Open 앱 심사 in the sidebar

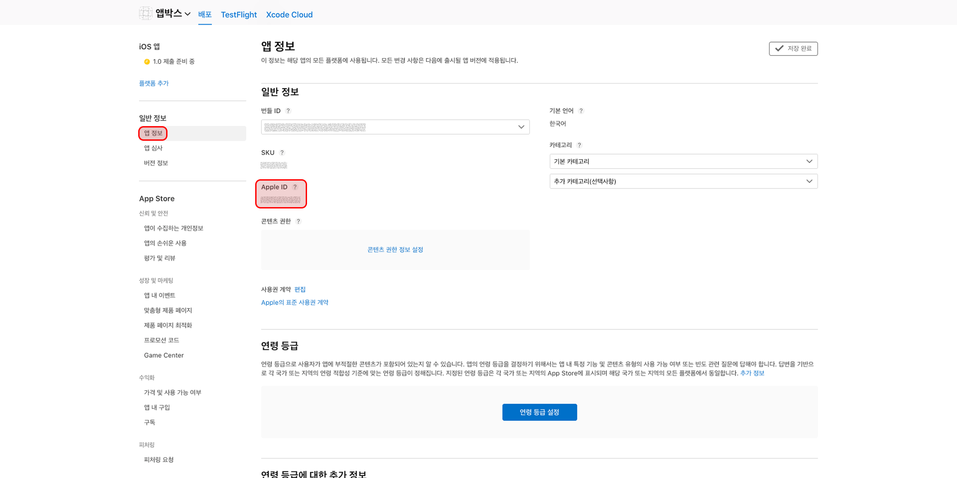click(153, 148)
